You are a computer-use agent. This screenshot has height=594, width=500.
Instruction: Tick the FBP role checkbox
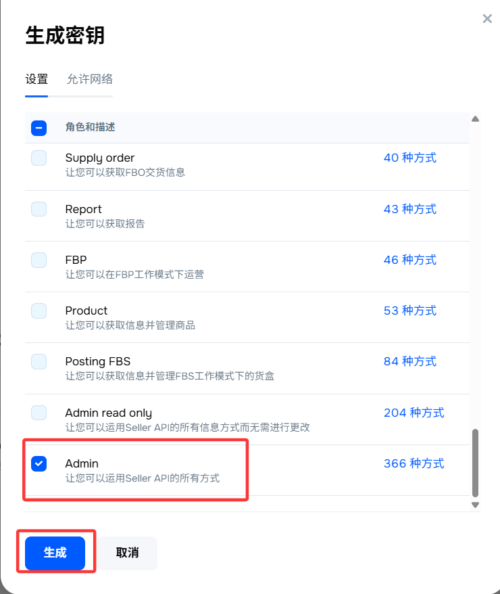(39, 260)
